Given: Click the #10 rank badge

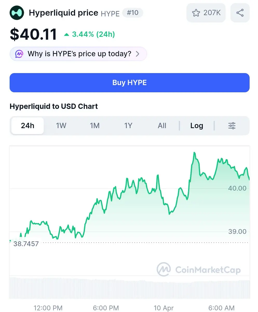Looking at the screenshot, I should click(133, 12).
